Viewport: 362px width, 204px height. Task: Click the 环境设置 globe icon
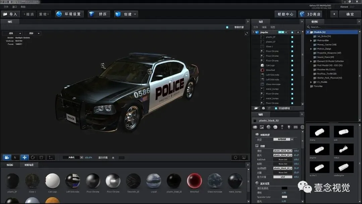(x=59, y=14)
